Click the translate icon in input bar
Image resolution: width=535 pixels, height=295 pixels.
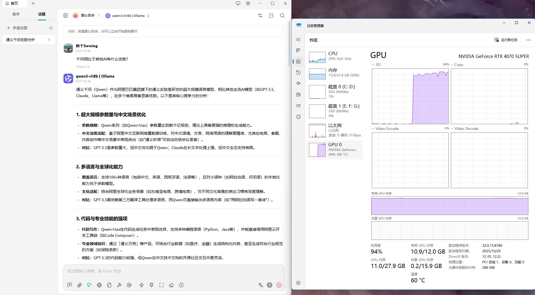(260, 285)
